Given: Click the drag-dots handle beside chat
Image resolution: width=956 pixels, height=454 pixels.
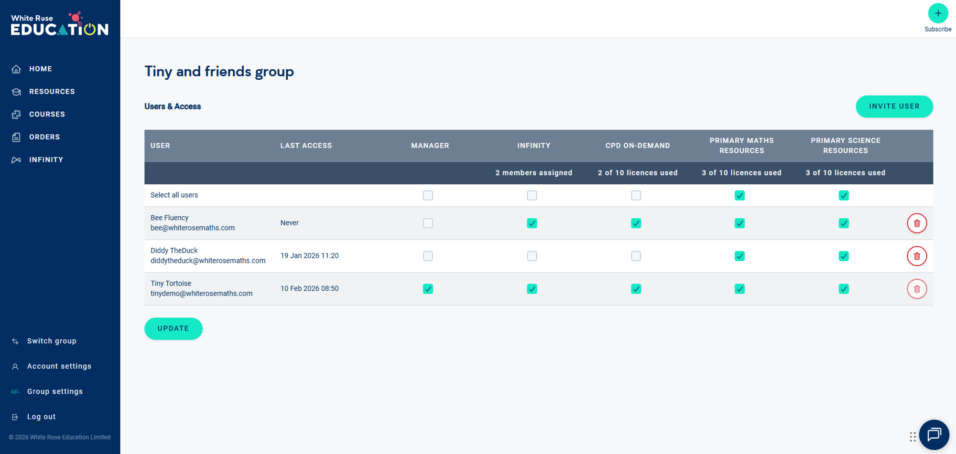Looking at the screenshot, I should (x=913, y=436).
